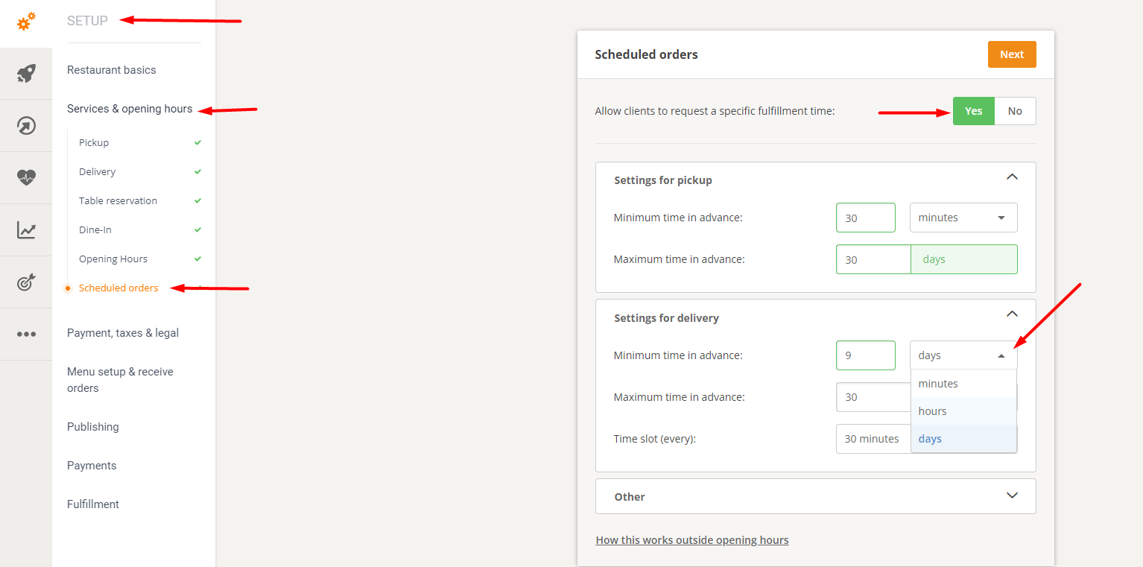The image size is (1143, 567).
Task: Collapse the Settings for pickup section
Action: click(x=1012, y=177)
